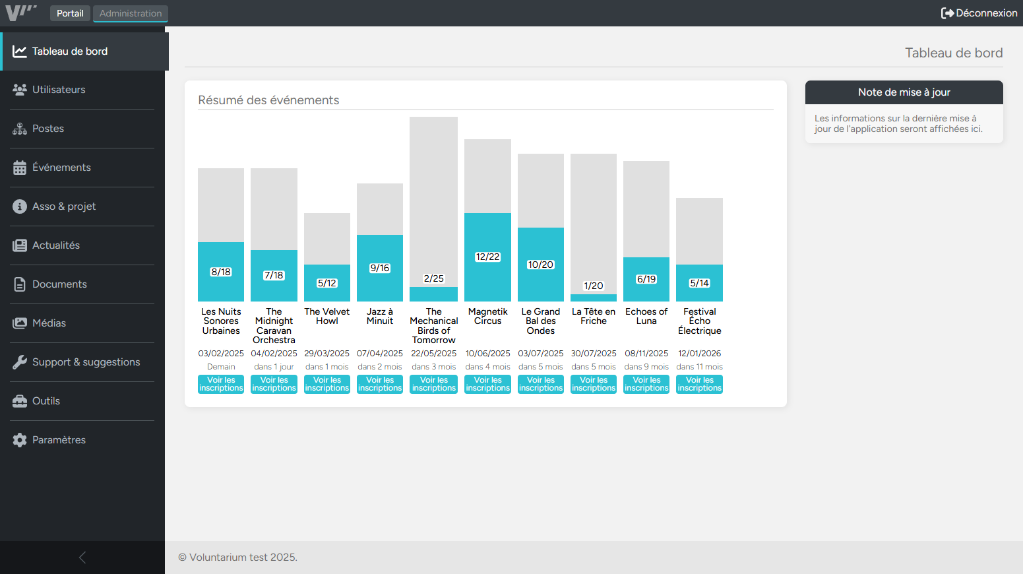
Task: View inscriptions for Magnetik Circus
Action: pyautogui.click(x=487, y=384)
